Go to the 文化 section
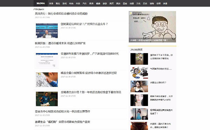 [x=138, y=3]
